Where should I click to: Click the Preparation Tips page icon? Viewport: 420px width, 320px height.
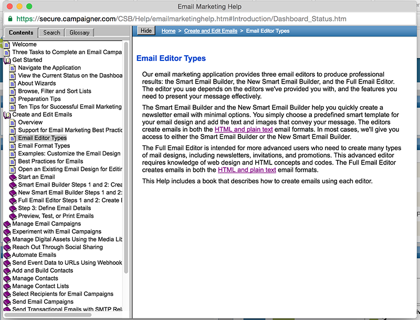click(x=13, y=99)
